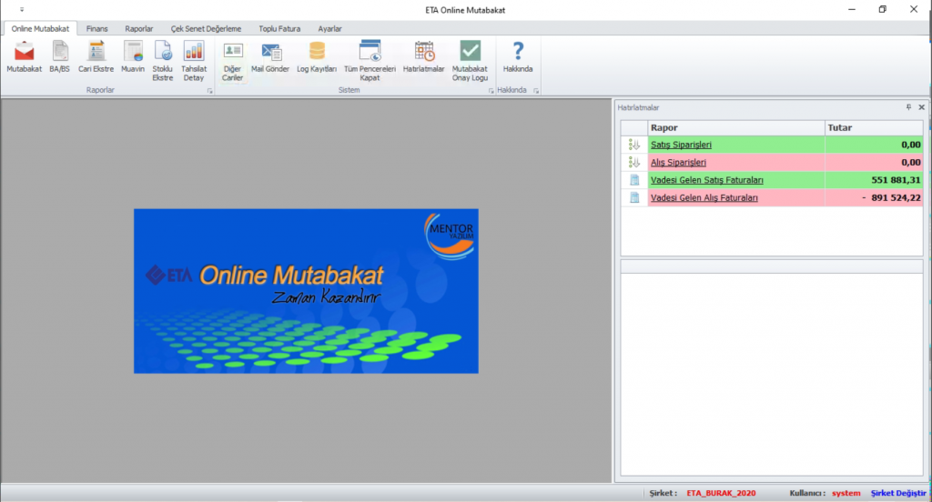Sort by the Tutar column header
Screen dimensions: 932x502
[x=874, y=127]
